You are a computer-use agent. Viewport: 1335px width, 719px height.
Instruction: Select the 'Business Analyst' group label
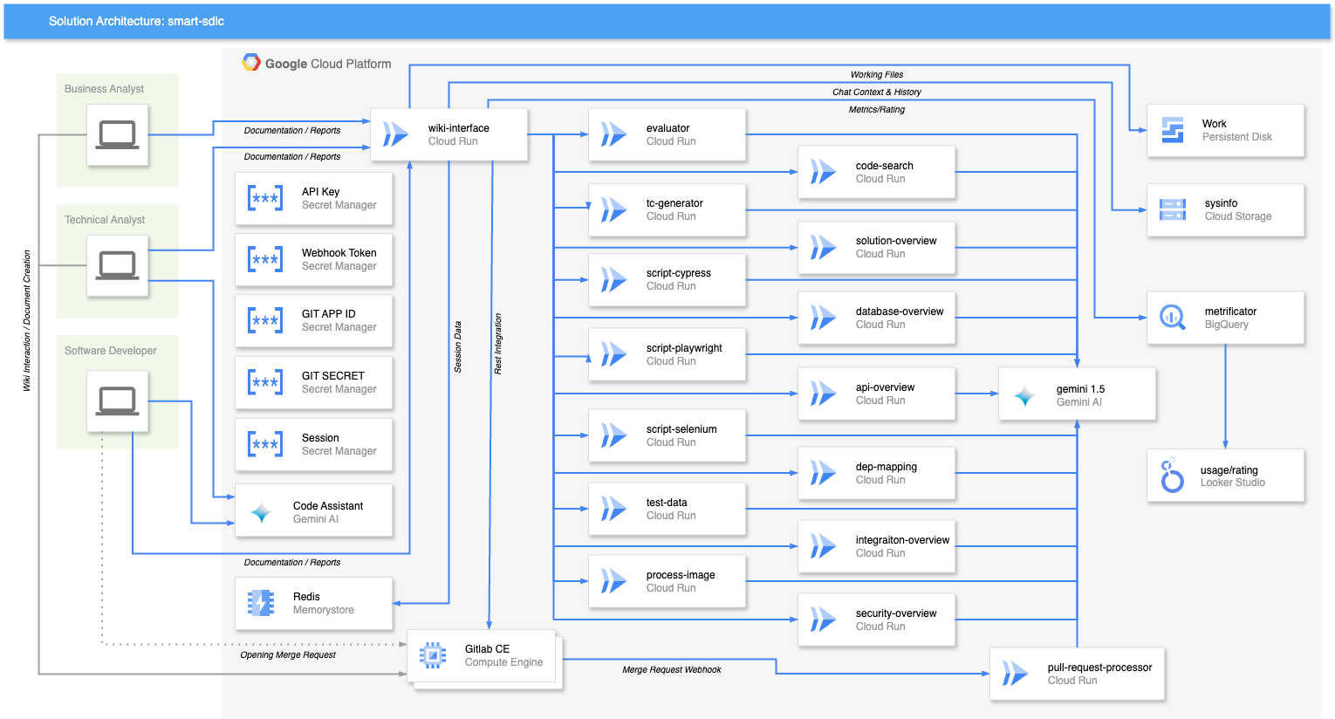[x=104, y=89]
